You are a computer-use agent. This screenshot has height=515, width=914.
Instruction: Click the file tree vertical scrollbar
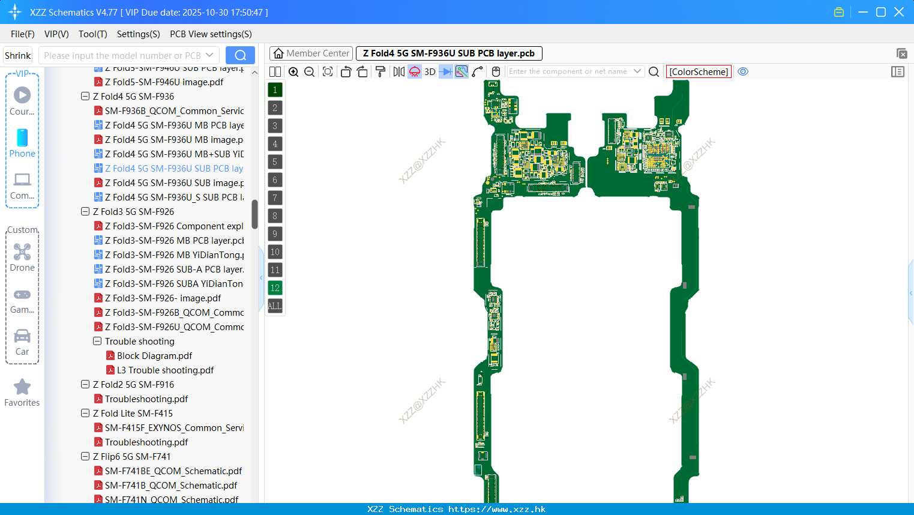pyautogui.click(x=254, y=214)
